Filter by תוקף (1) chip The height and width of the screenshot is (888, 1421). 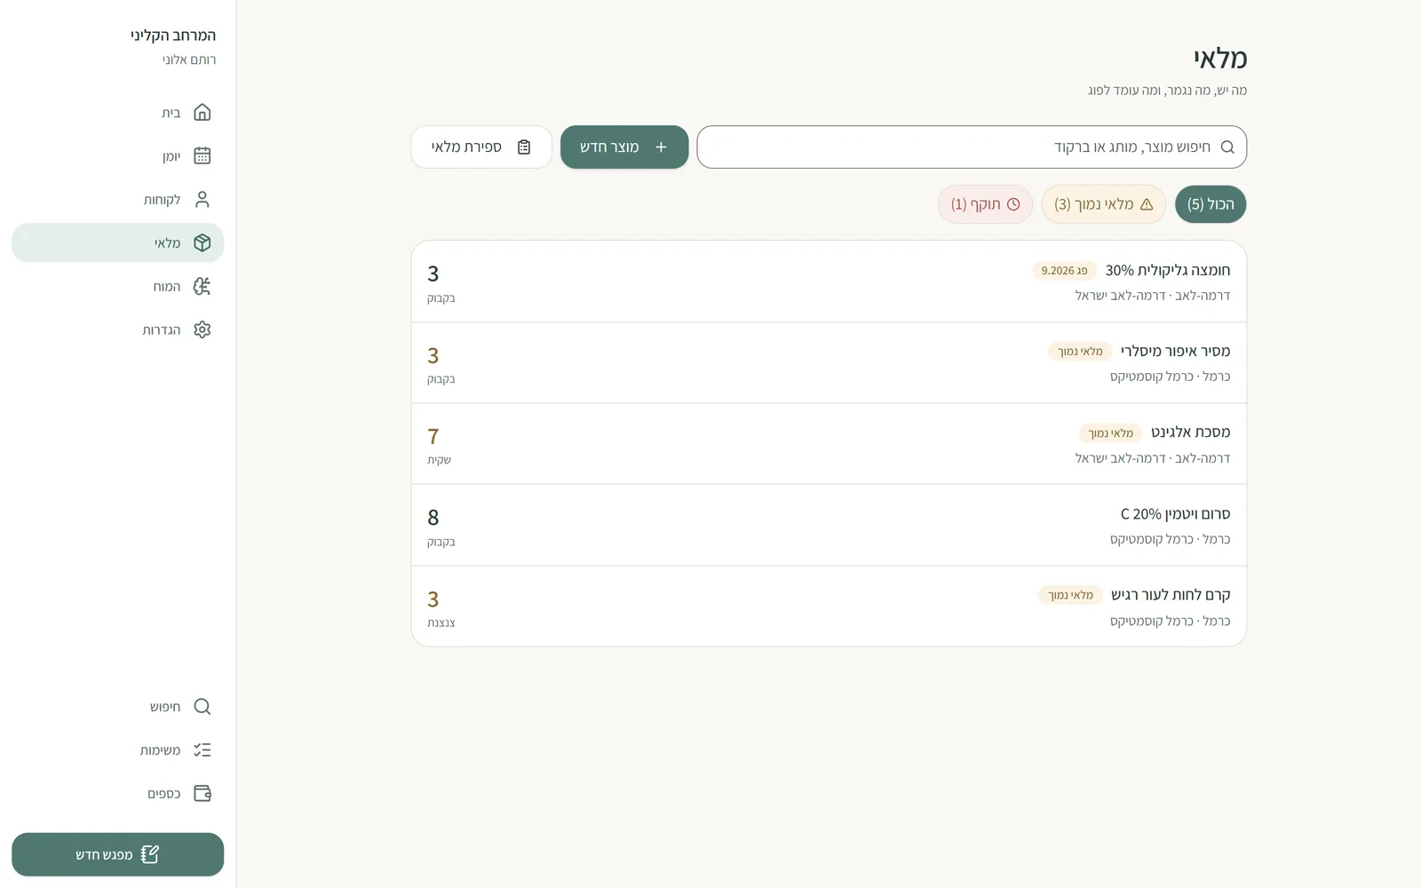[x=985, y=204]
